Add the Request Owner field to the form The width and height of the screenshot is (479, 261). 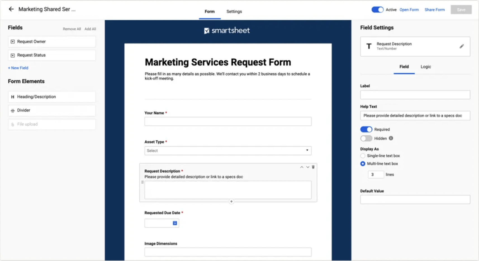pos(51,41)
